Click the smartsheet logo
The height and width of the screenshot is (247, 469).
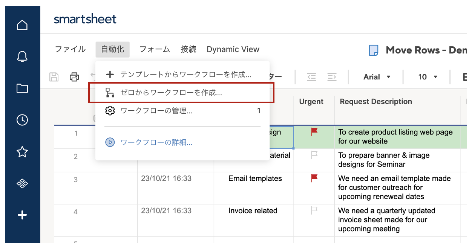[x=85, y=19]
